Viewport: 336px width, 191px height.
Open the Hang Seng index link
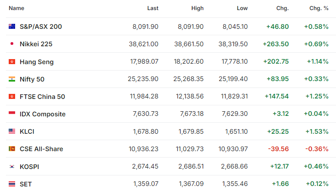(37, 62)
